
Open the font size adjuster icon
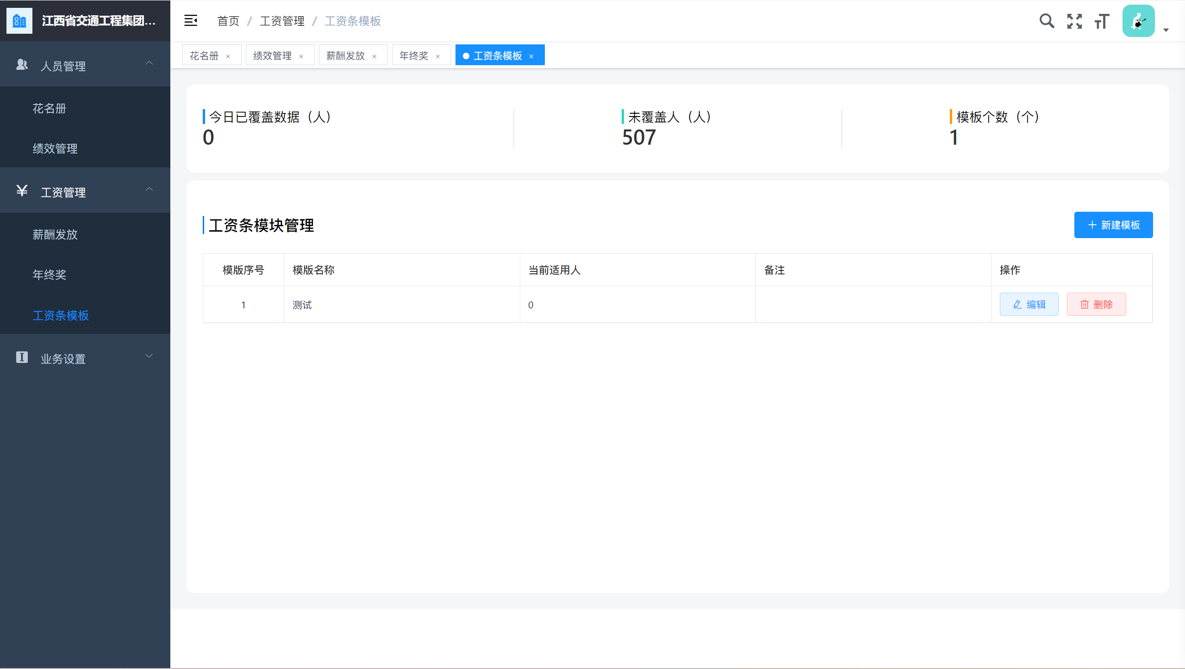pyautogui.click(x=1102, y=21)
